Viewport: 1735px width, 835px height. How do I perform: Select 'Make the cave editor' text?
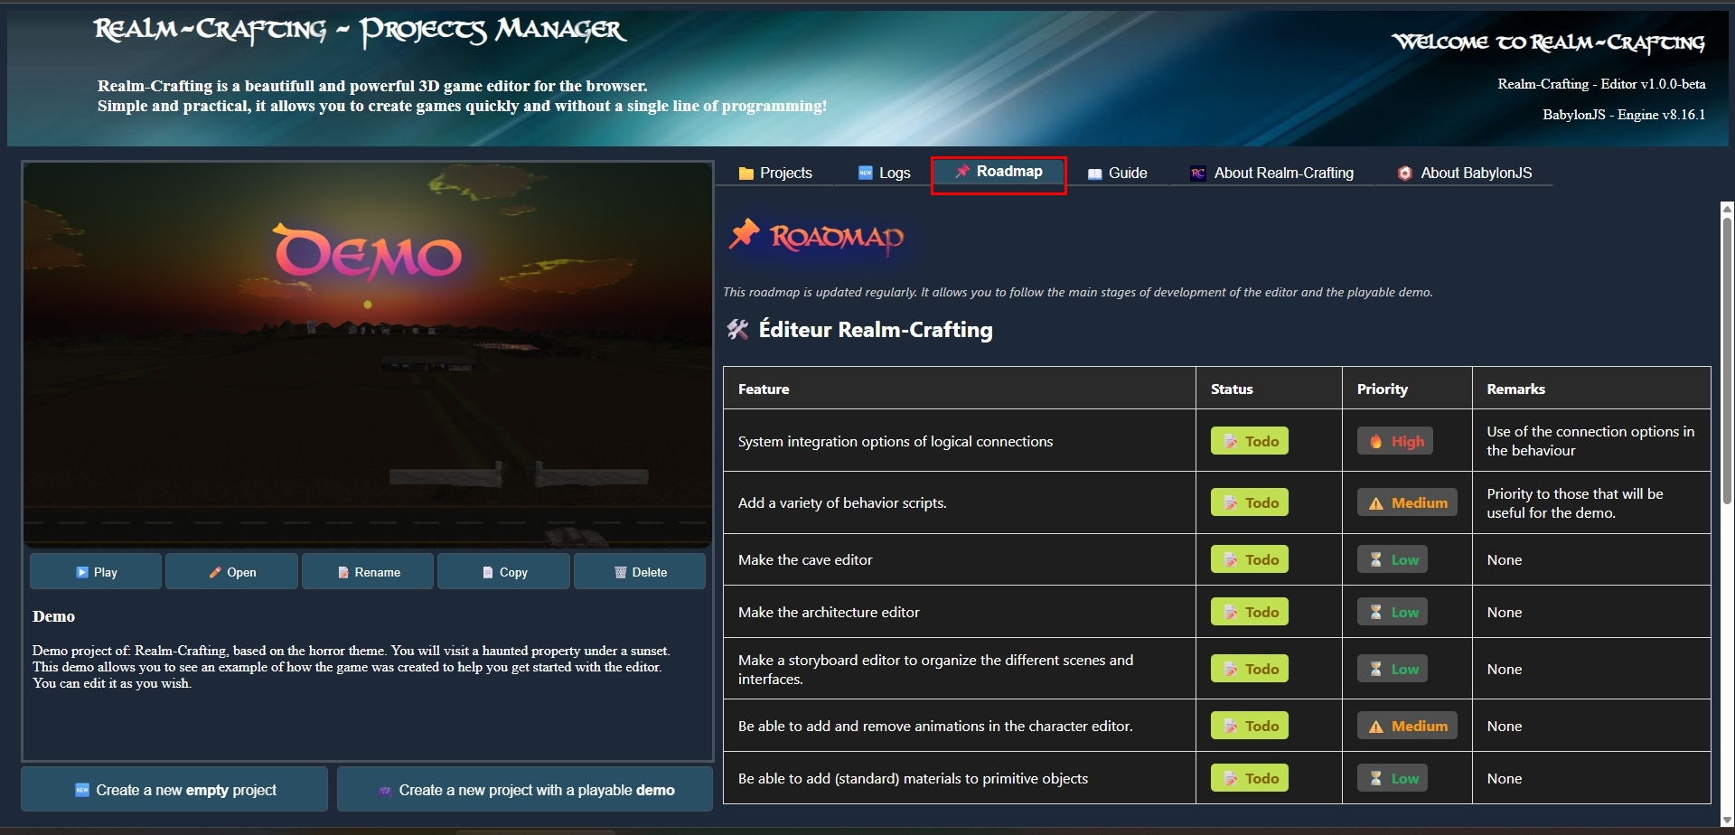(805, 559)
